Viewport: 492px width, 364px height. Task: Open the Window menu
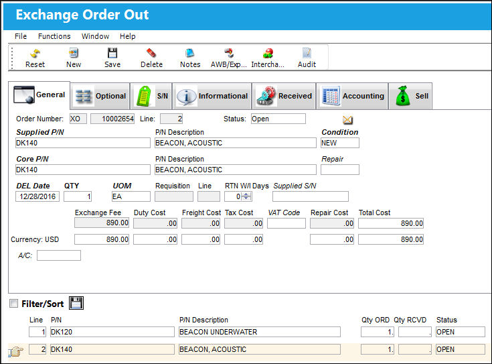point(95,36)
